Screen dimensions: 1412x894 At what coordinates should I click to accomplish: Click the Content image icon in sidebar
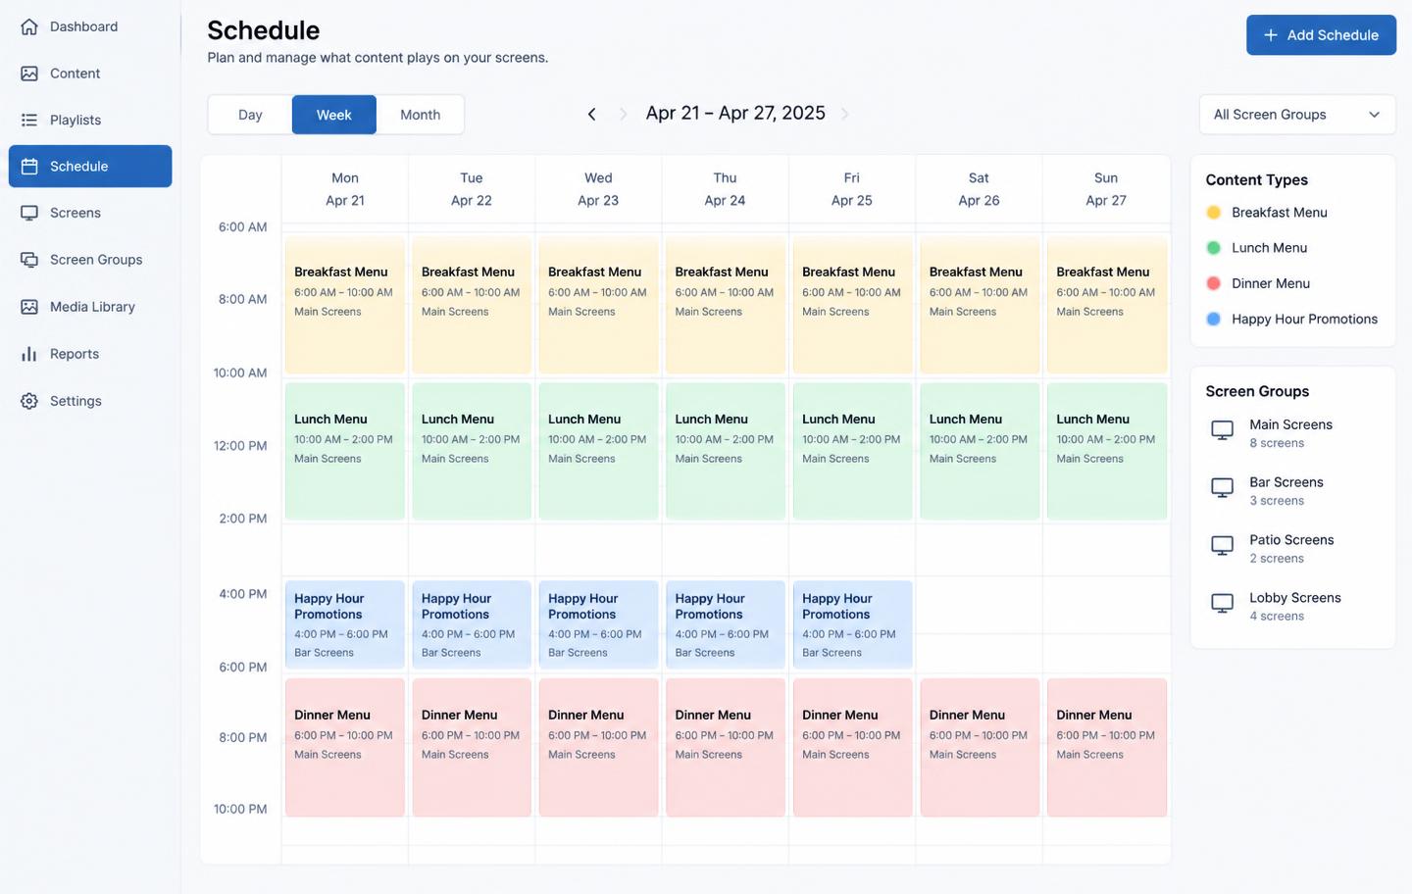point(29,74)
